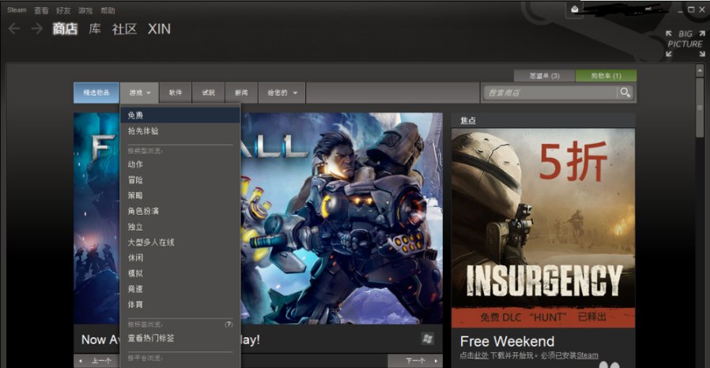
Task: Go to the 库 section
Action: point(95,29)
